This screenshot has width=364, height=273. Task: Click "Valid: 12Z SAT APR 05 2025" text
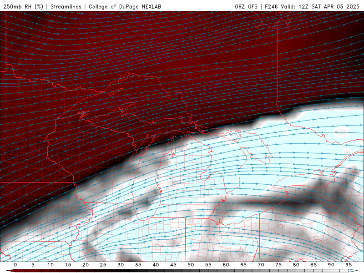320,6
